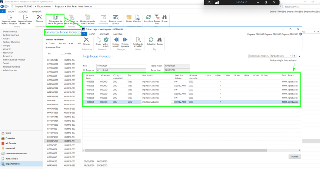Open the NAVEGAR tab in main window
Image resolution: width=320 pixels, height=169 pixels.
point(37,12)
